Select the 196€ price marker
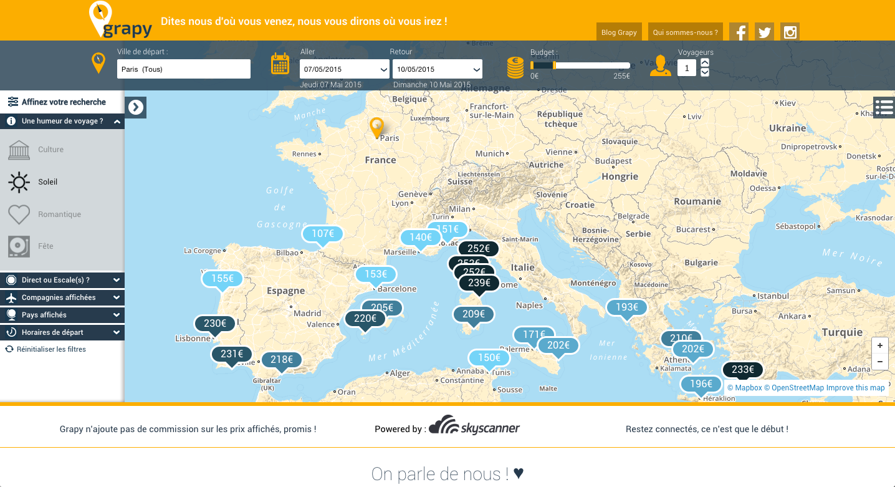The width and height of the screenshot is (895, 487). point(701,385)
